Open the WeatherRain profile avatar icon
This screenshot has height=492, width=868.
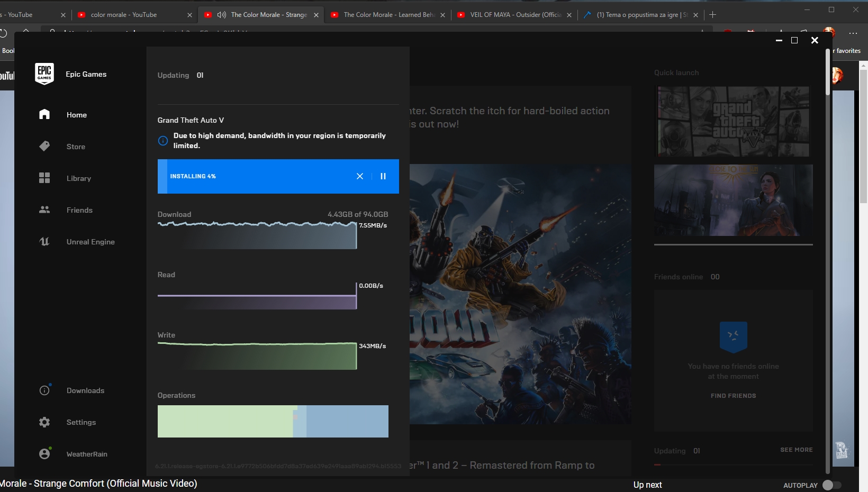(44, 453)
